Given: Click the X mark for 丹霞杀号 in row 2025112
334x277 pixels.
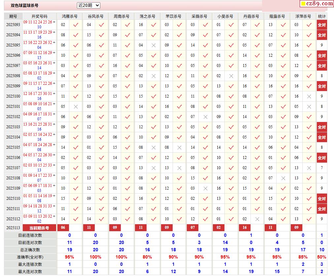Looking at the screenshot, I should coord(257,219).
